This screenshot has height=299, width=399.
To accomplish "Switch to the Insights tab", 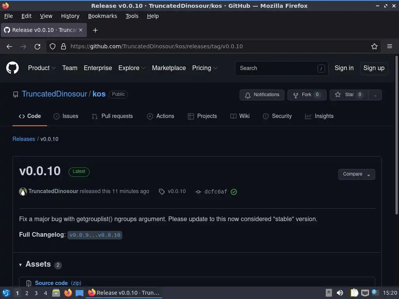I will [x=319, y=116].
